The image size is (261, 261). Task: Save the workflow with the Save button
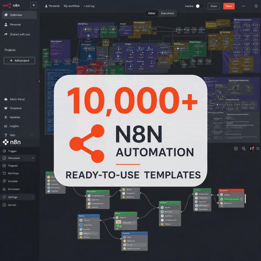(229, 6)
